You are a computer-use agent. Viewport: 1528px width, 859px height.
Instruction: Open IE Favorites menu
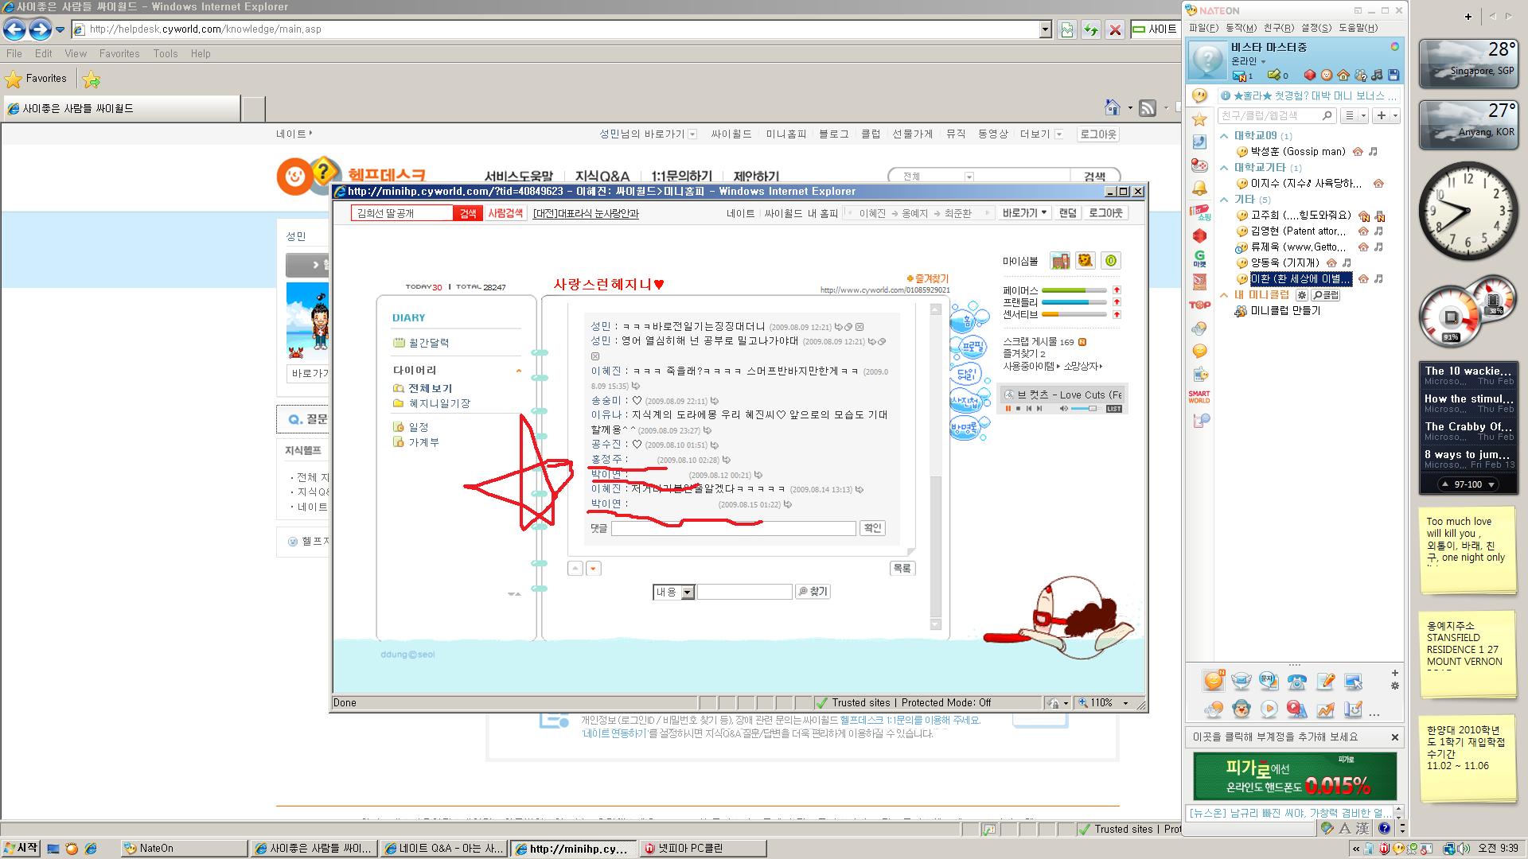tap(119, 53)
